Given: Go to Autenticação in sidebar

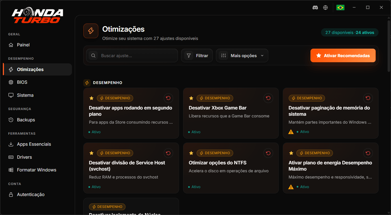Looking at the screenshot, I should (37, 195).
